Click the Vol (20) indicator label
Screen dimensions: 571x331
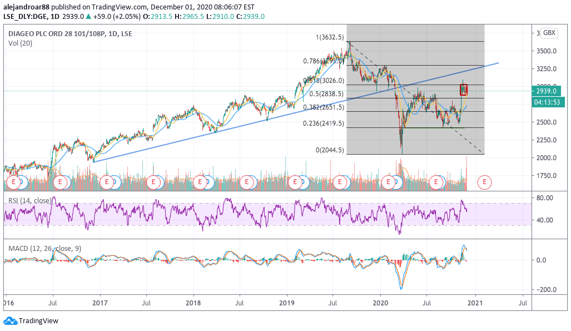pyautogui.click(x=20, y=43)
